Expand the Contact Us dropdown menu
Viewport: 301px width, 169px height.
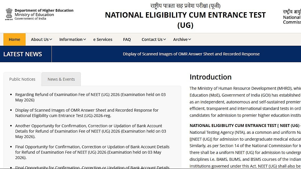pos(154,39)
